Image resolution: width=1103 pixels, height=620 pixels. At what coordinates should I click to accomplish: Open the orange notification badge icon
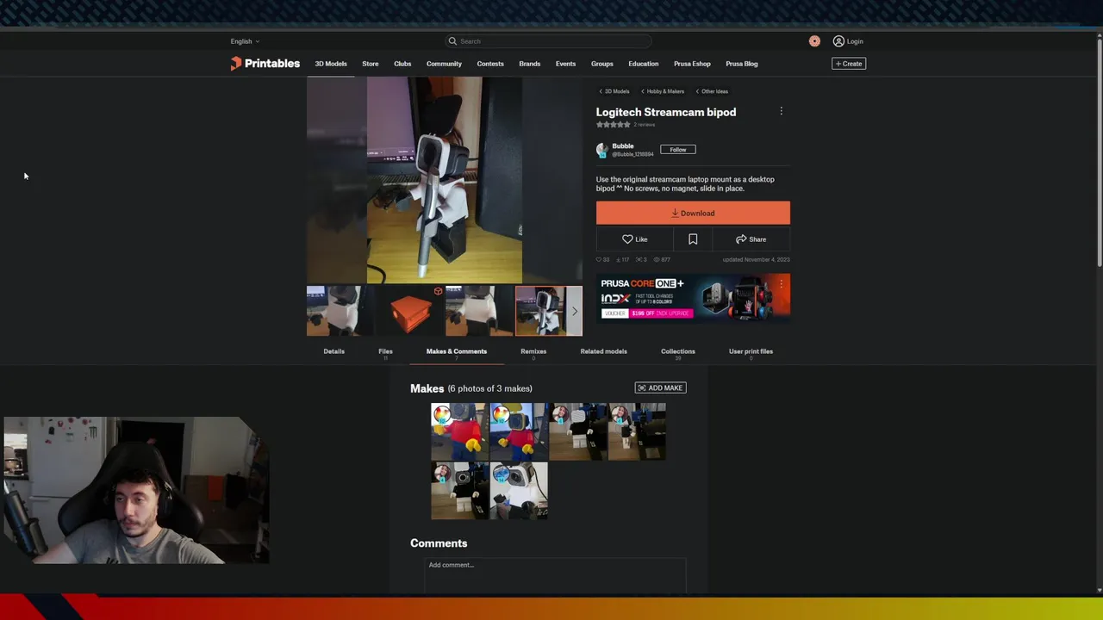coord(814,41)
